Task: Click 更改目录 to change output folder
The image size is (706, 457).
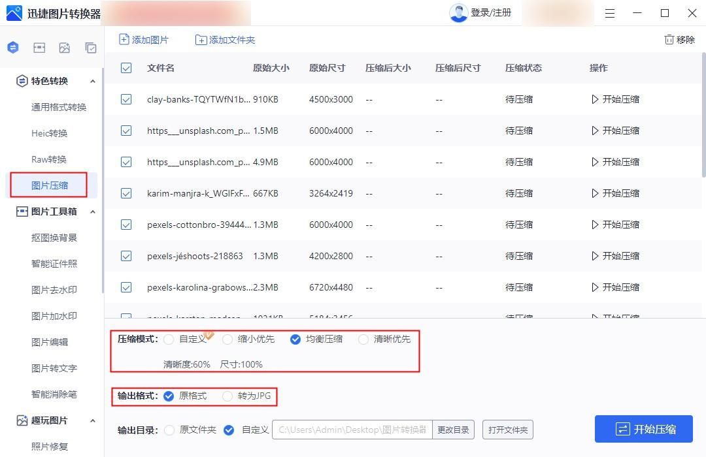Action: tap(454, 429)
